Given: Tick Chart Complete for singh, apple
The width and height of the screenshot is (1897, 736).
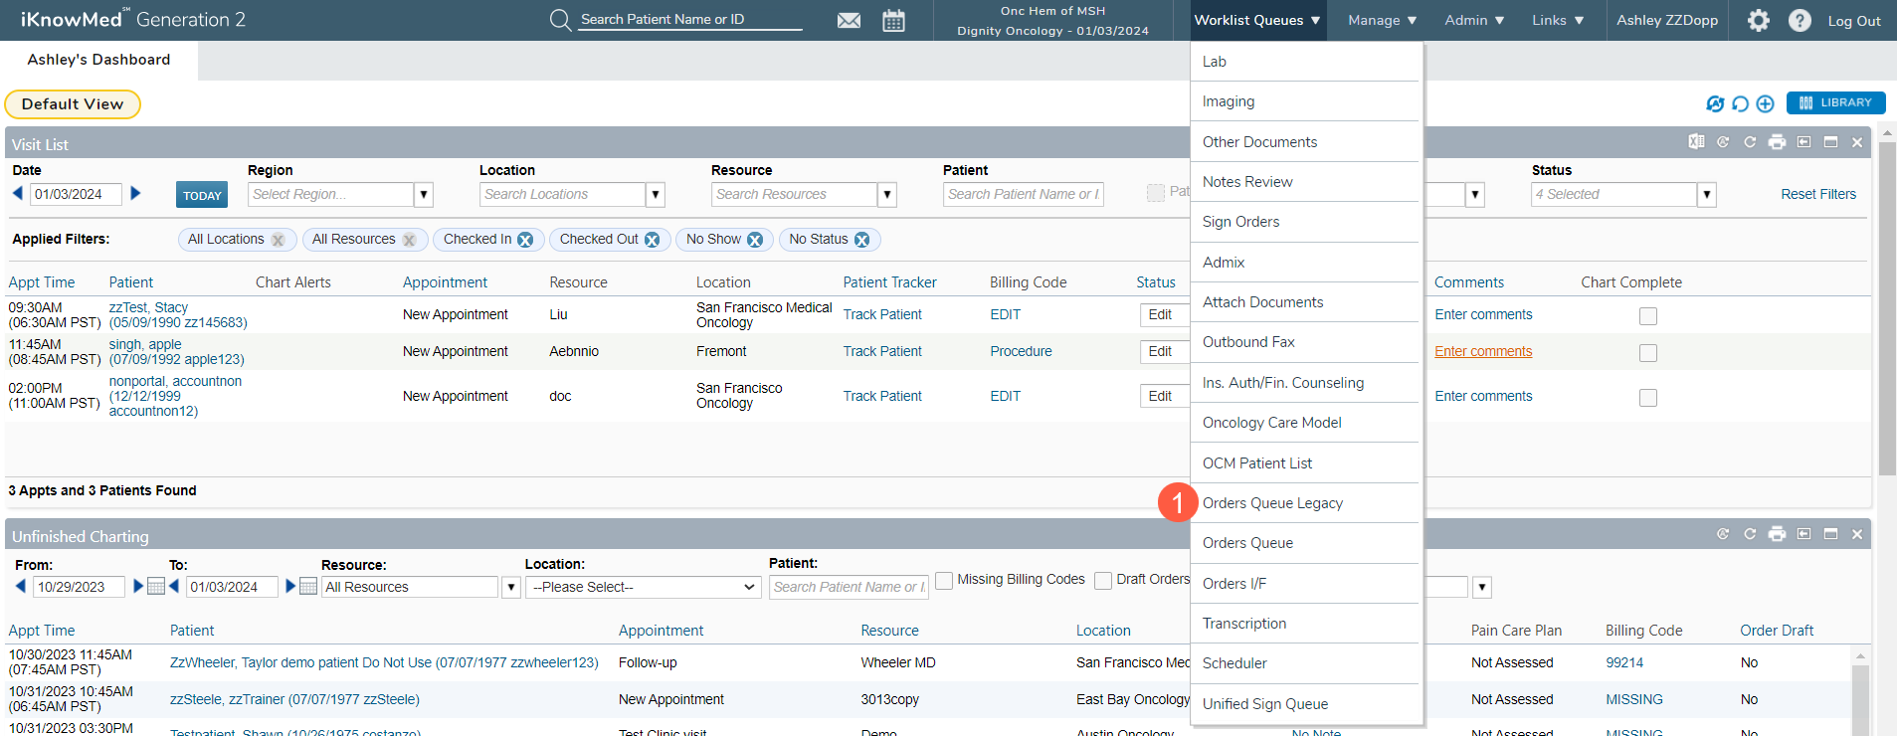Looking at the screenshot, I should 1647,353.
